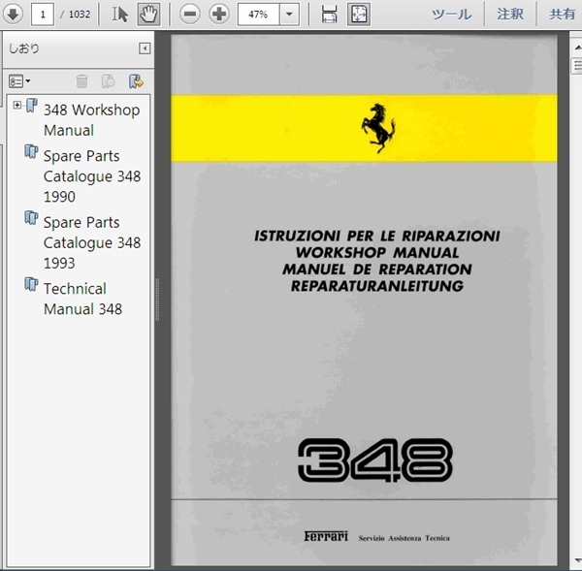Click the panel splitter grip handle
The height and width of the screenshot is (571, 582).
157,300
